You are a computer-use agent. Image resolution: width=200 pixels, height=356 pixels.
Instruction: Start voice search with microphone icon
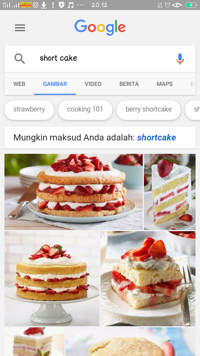pyautogui.click(x=180, y=59)
